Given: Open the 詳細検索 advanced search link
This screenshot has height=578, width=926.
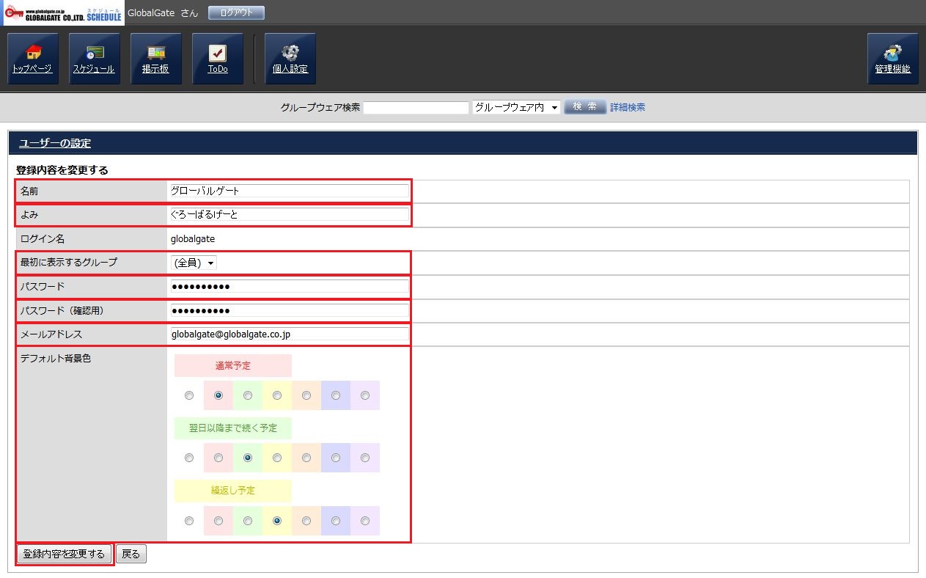Looking at the screenshot, I should pyautogui.click(x=628, y=107).
